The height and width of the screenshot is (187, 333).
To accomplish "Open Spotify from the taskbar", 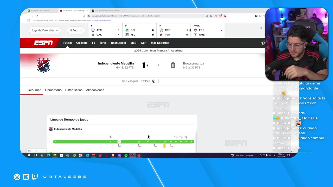I will coord(126,155).
